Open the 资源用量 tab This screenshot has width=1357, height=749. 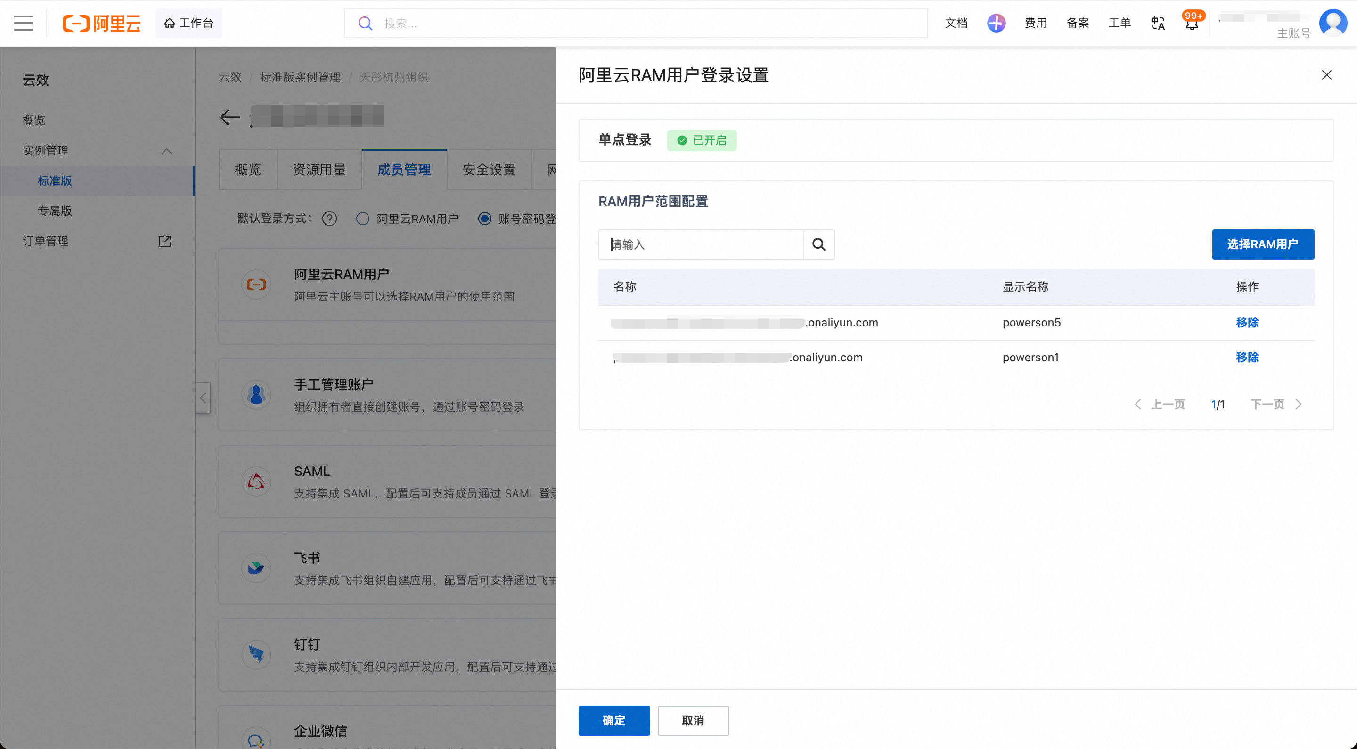coord(319,170)
